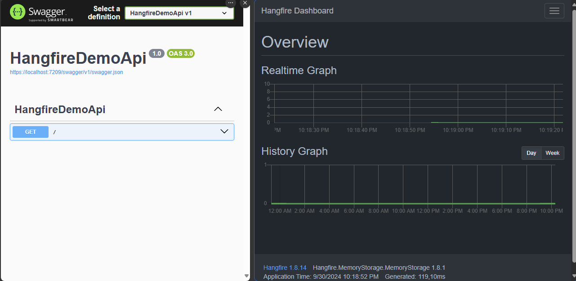
Task: Expand the GET / operation arrow
Action: click(x=224, y=132)
